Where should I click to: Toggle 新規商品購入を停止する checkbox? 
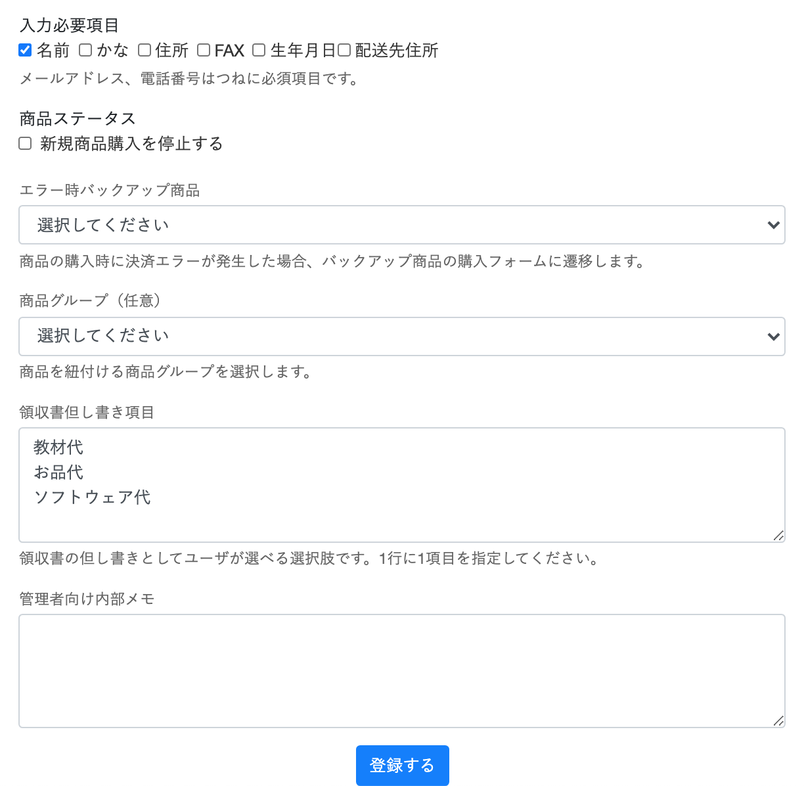[x=25, y=143]
